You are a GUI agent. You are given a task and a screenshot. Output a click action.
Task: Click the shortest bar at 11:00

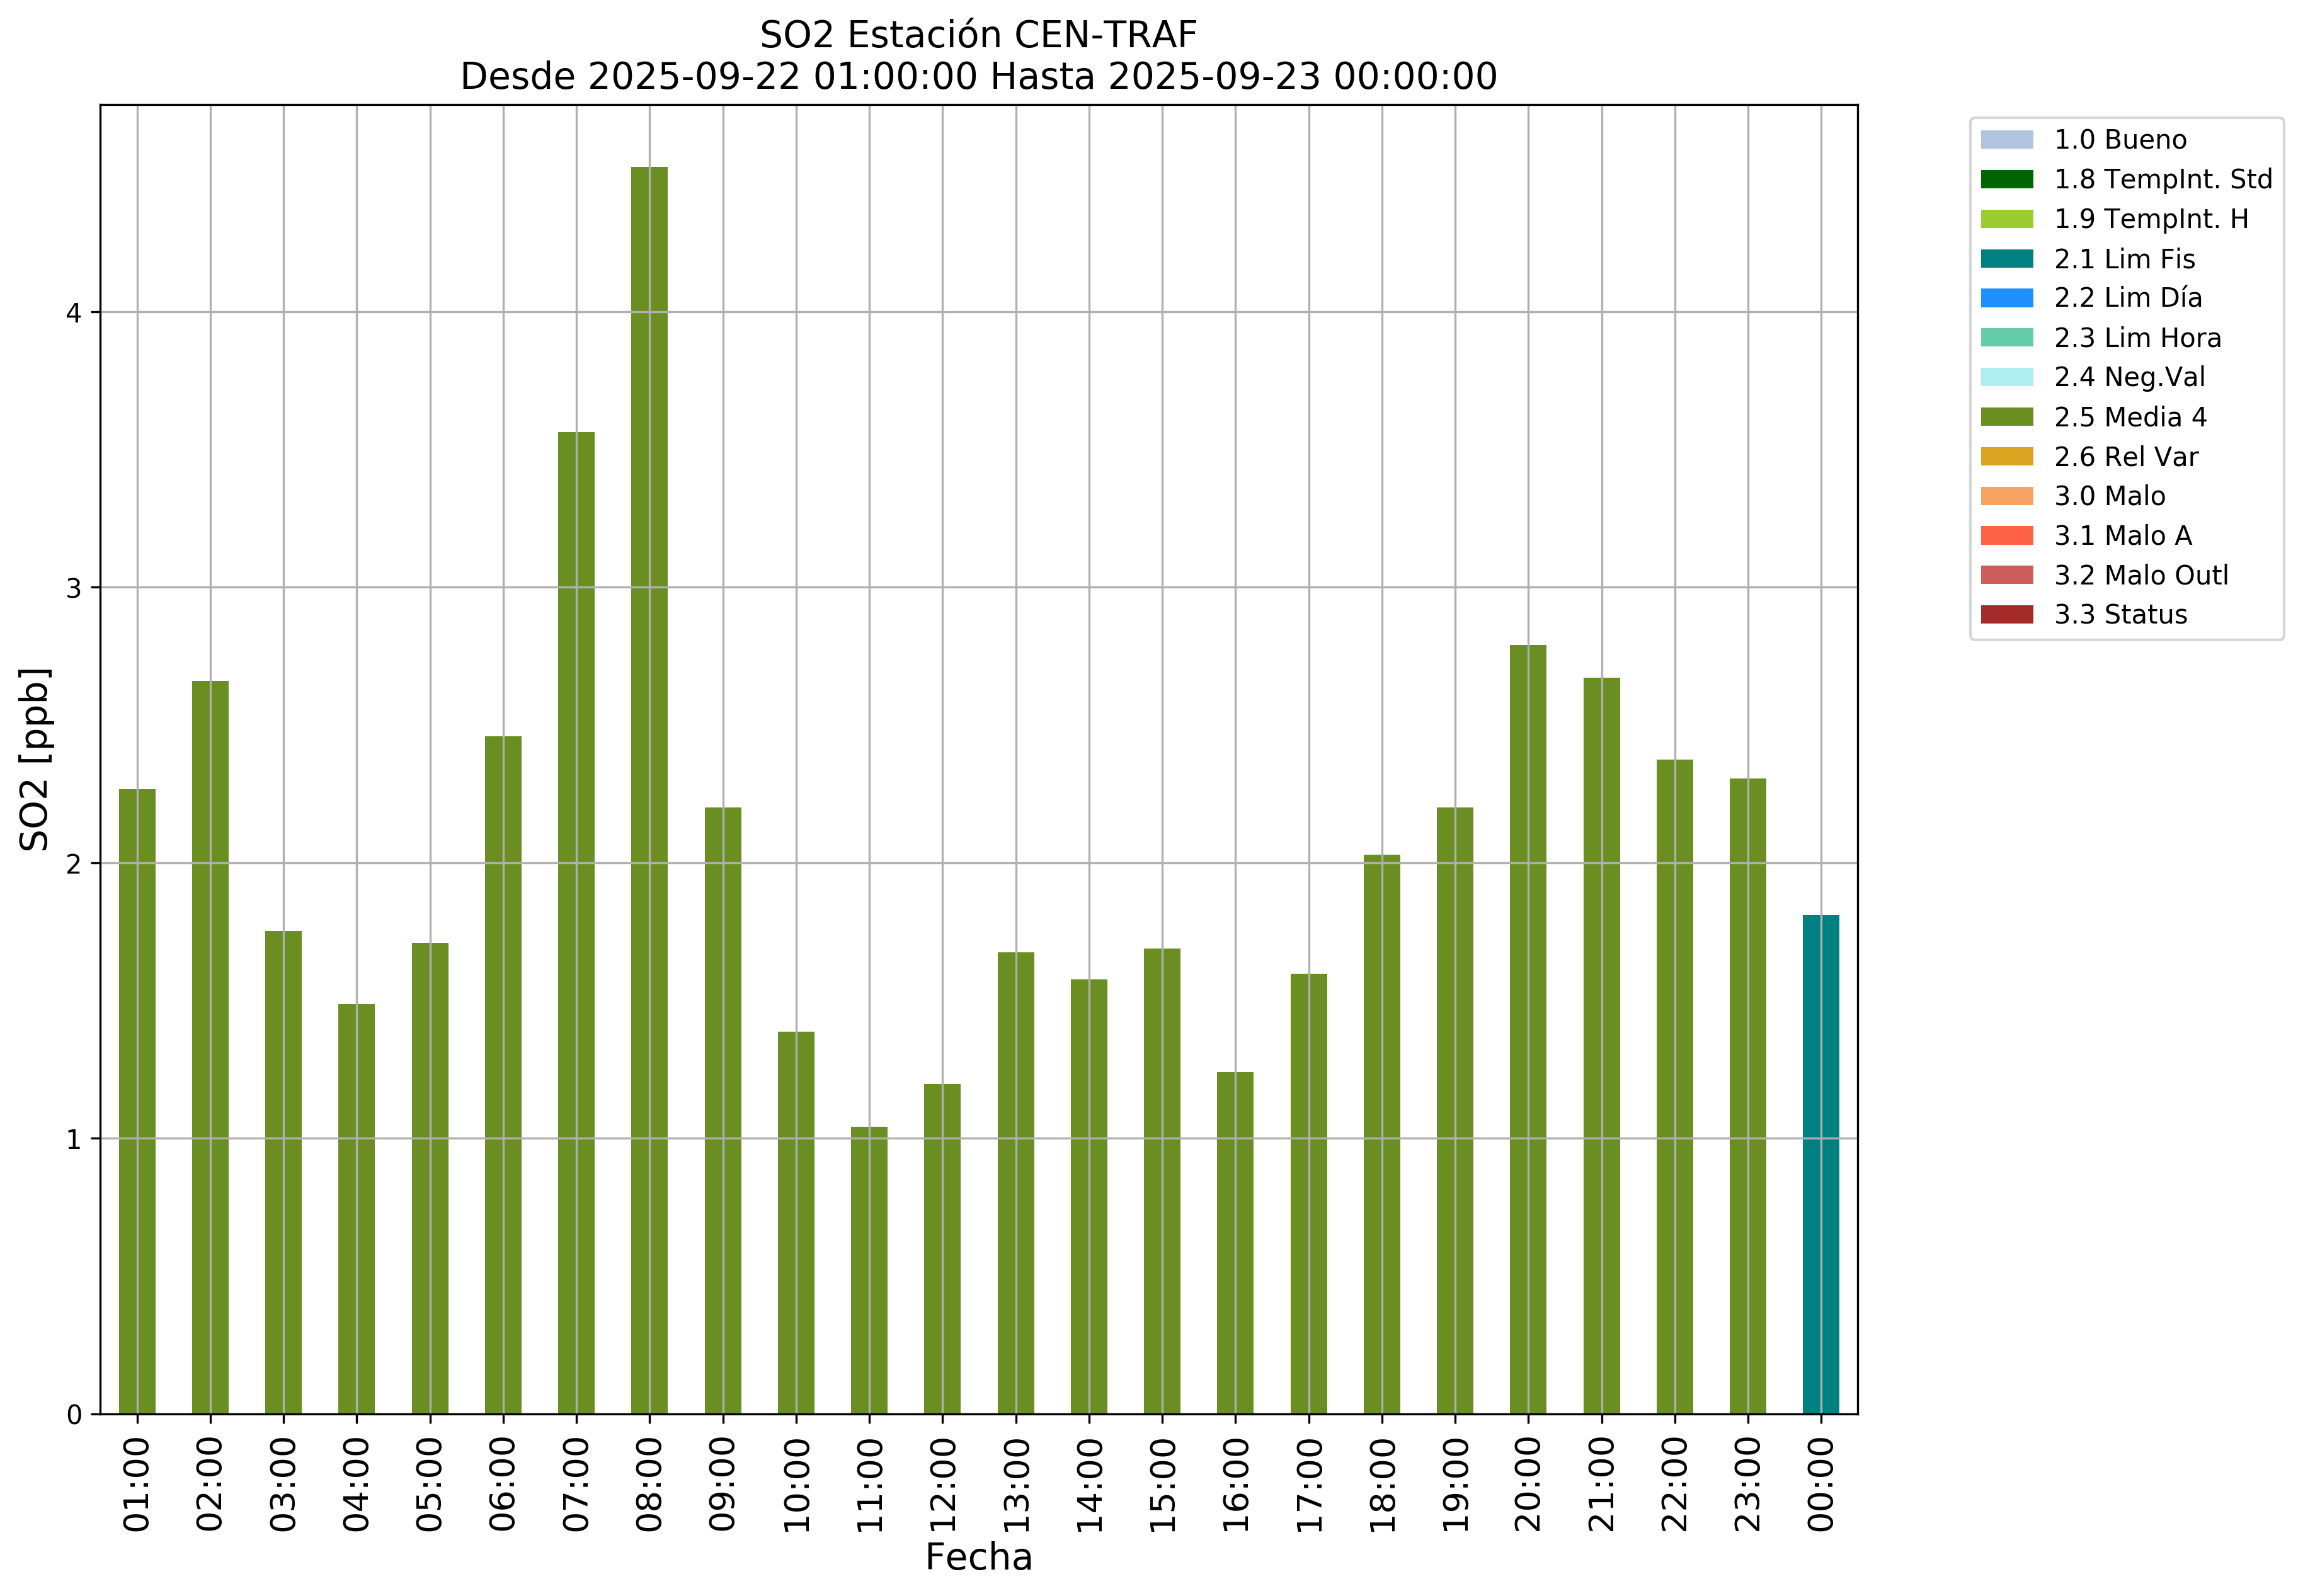pos(869,1270)
